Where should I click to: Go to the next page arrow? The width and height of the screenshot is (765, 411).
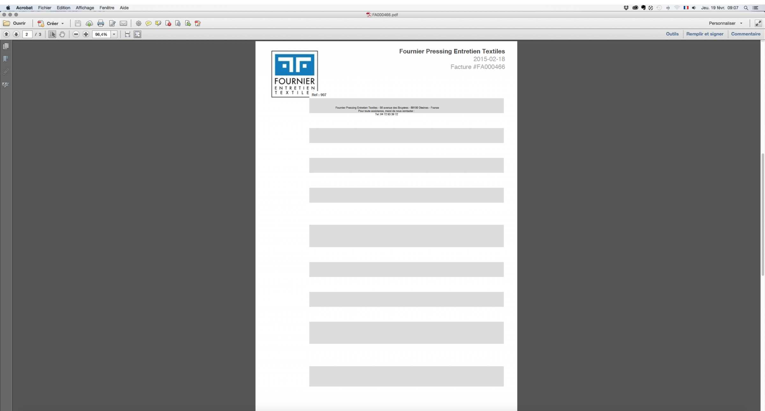pyautogui.click(x=16, y=34)
